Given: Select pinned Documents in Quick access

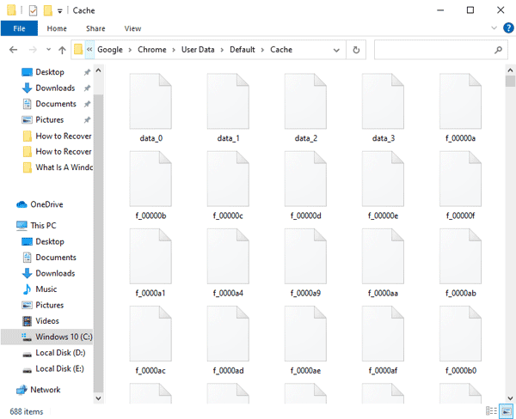Looking at the screenshot, I should coord(56,104).
